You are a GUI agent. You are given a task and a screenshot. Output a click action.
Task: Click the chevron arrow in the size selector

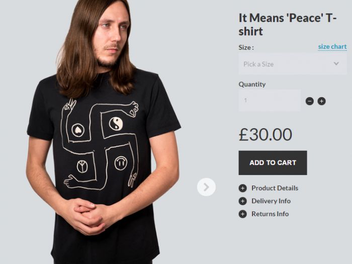coord(336,64)
